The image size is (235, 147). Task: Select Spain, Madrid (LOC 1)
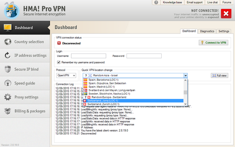(133, 87)
